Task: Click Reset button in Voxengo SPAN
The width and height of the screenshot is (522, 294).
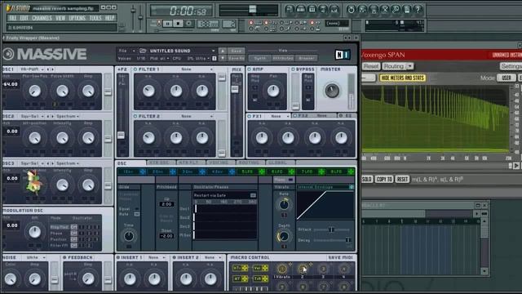Action: [371, 66]
